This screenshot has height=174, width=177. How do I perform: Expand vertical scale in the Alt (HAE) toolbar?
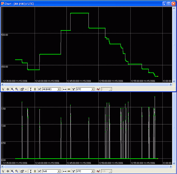31,89
